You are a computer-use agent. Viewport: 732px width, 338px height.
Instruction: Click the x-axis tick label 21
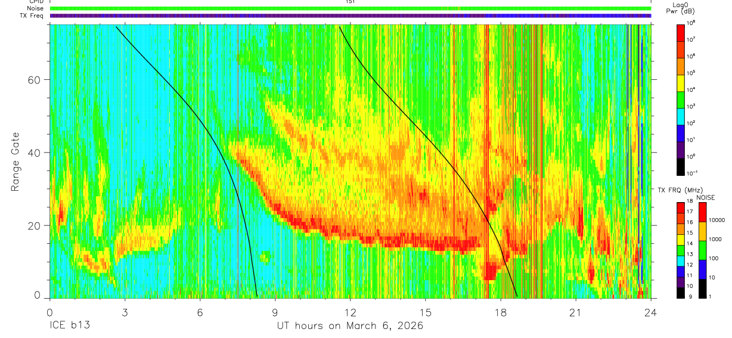[x=576, y=313]
